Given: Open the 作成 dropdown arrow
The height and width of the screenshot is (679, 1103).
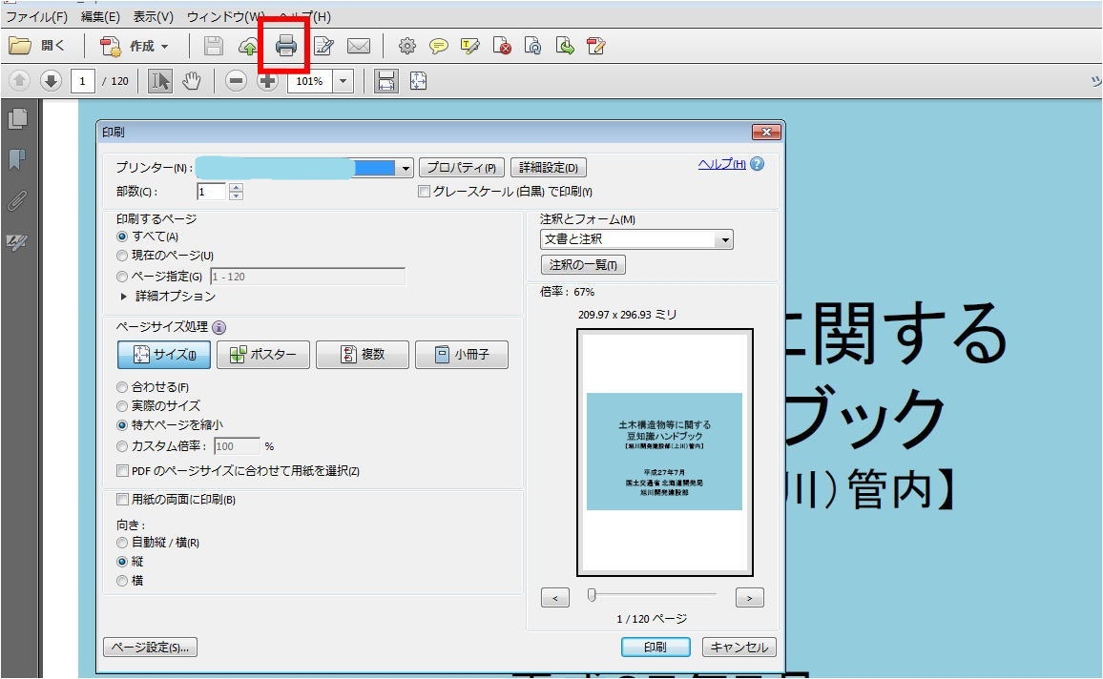Looking at the screenshot, I should tap(165, 47).
